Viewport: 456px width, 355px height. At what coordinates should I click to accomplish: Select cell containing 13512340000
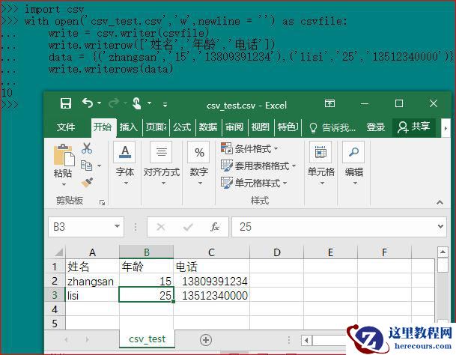pyautogui.click(x=211, y=295)
